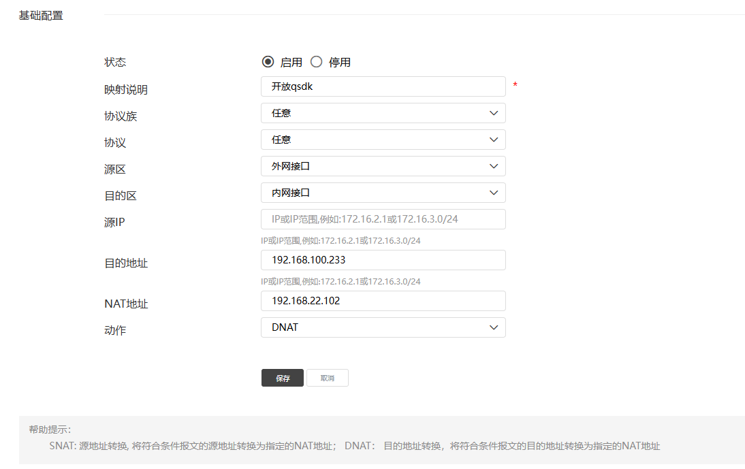Click the chevron arrow of 协议族 dropdown
This screenshot has width=745, height=469.
[x=494, y=113]
